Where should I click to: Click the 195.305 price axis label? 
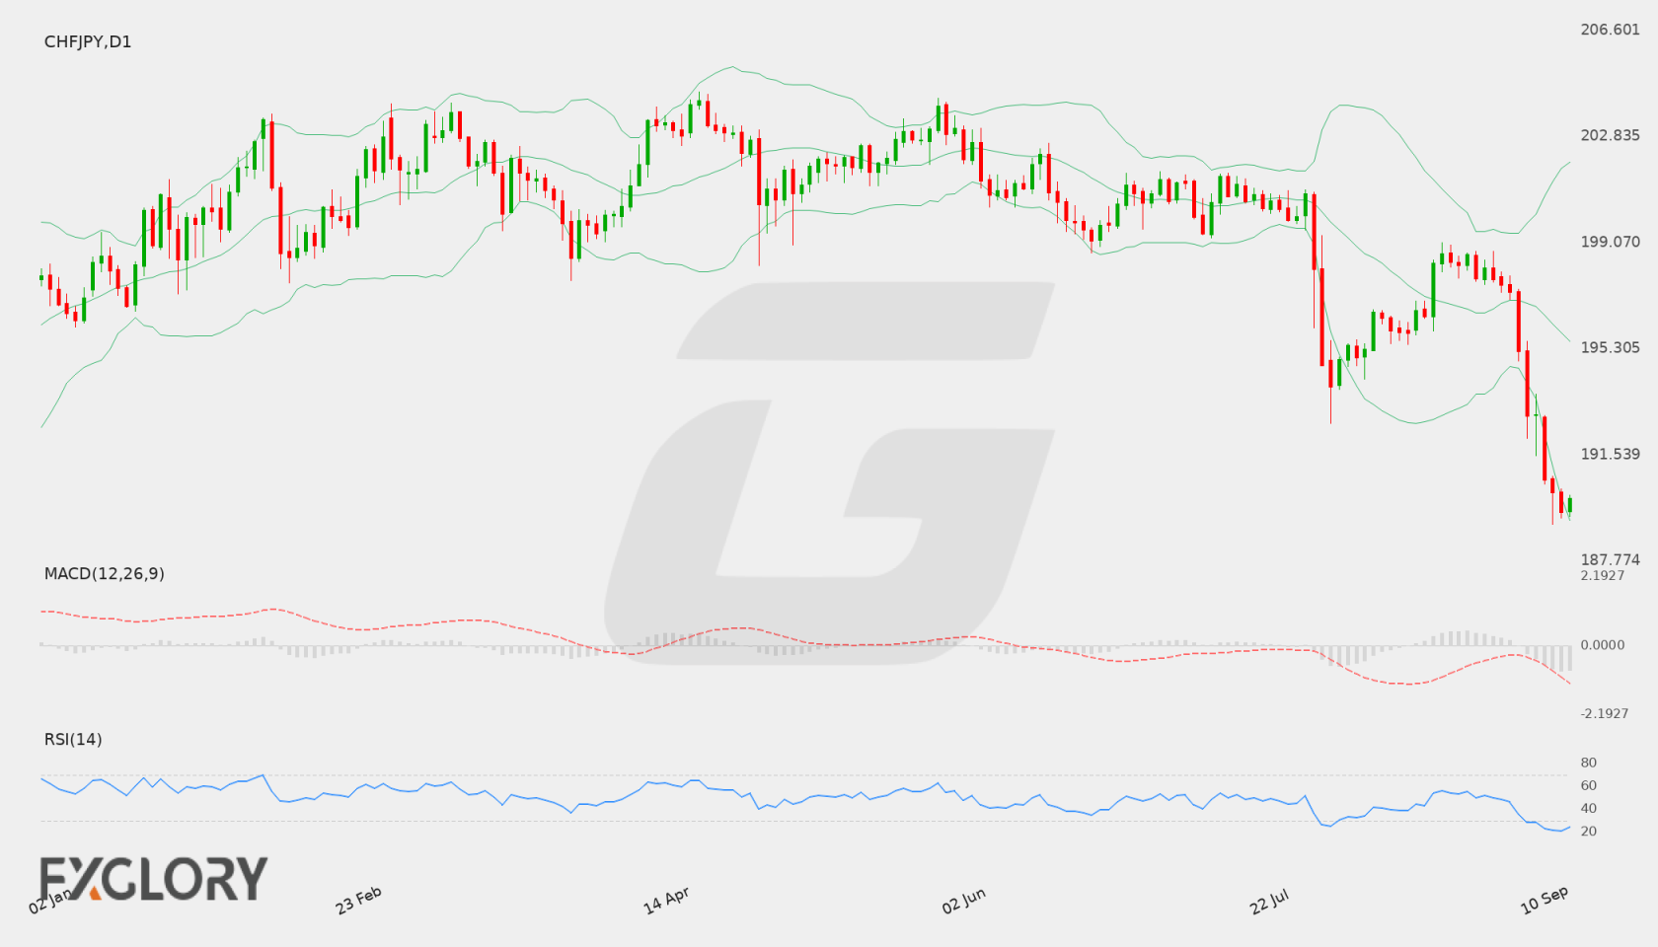pyautogui.click(x=1610, y=347)
